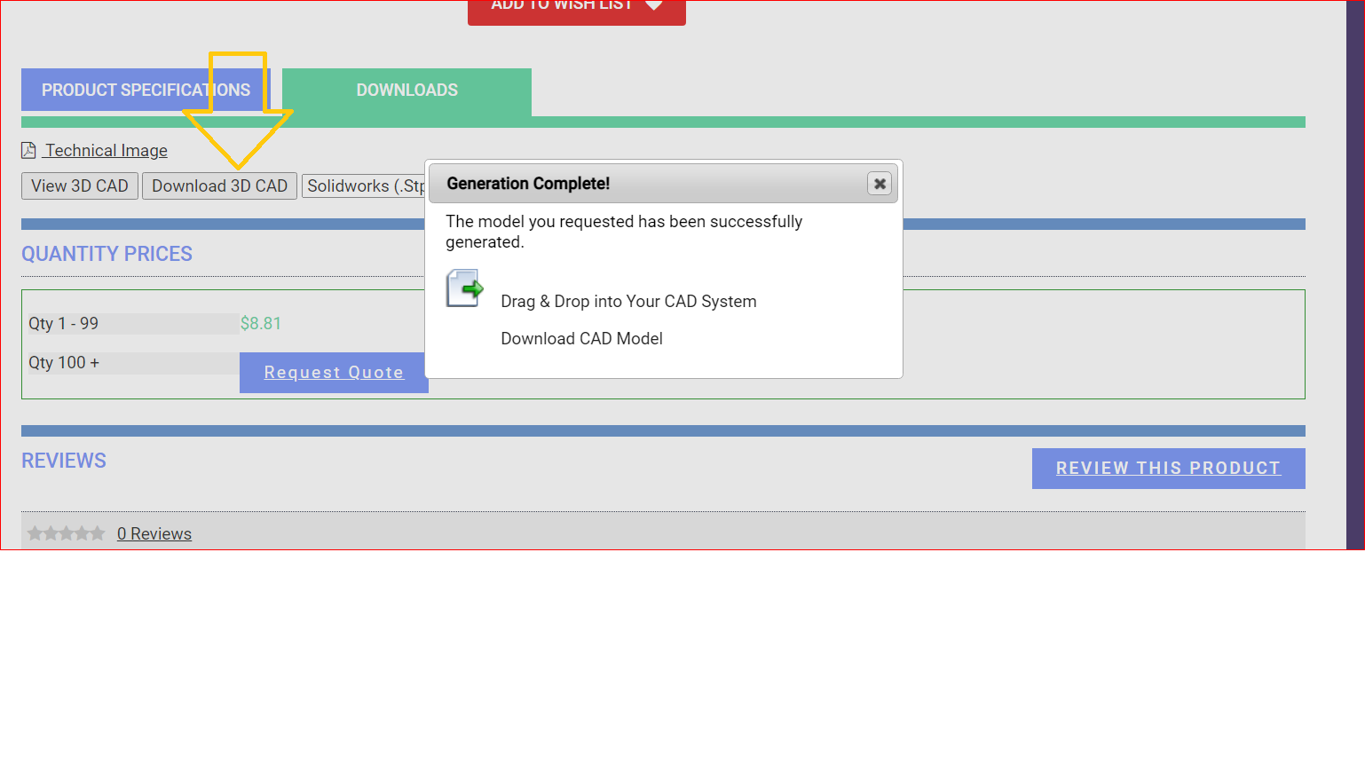Screen dimensions: 1365x773
Task: Open the Technical Image link
Action: (107, 151)
